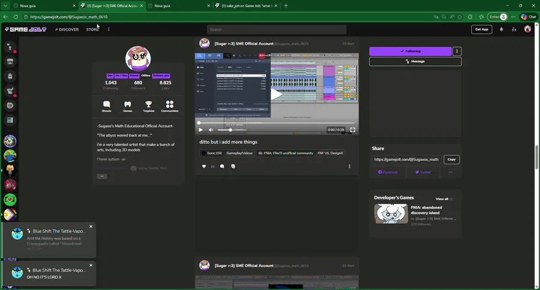This screenshot has width=540, height=290.
Task: Share the profile on Facebook
Action: (388, 173)
